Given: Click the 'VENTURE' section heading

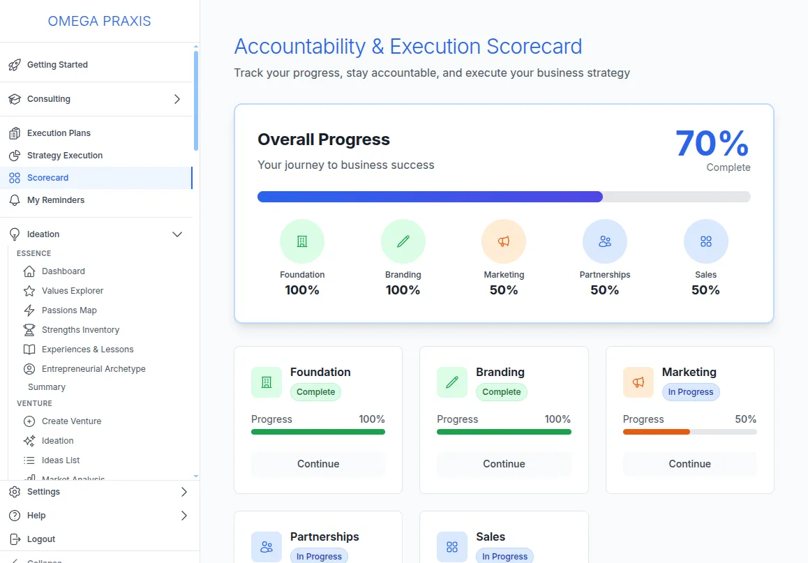Looking at the screenshot, I should [34, 403].
